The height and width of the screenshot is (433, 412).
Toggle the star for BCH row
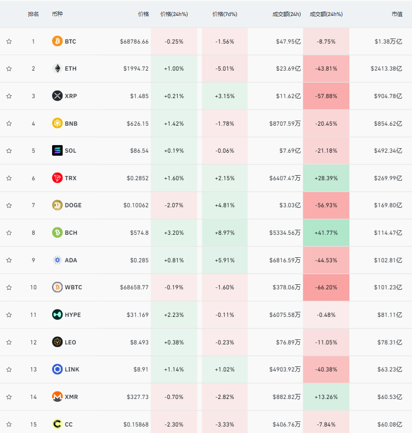(9, 233)
